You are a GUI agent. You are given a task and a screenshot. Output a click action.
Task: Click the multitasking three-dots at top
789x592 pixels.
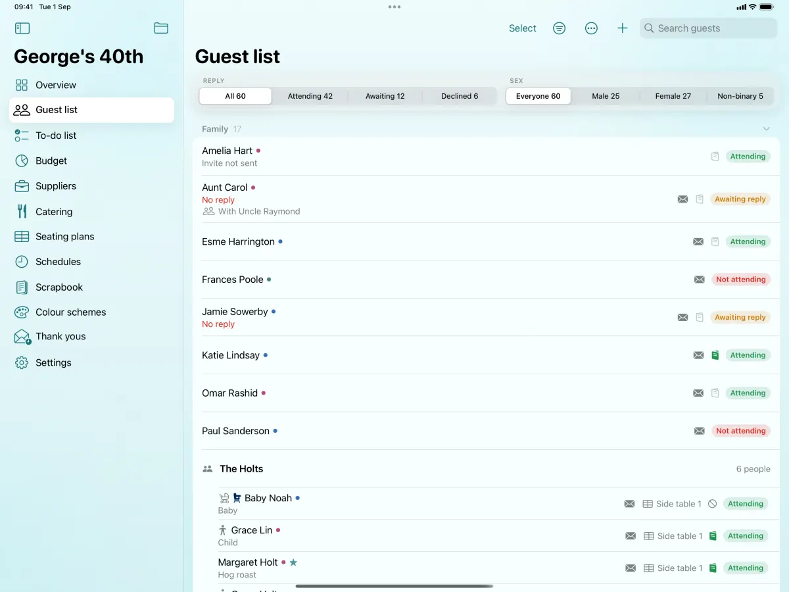tap(394, 7)
